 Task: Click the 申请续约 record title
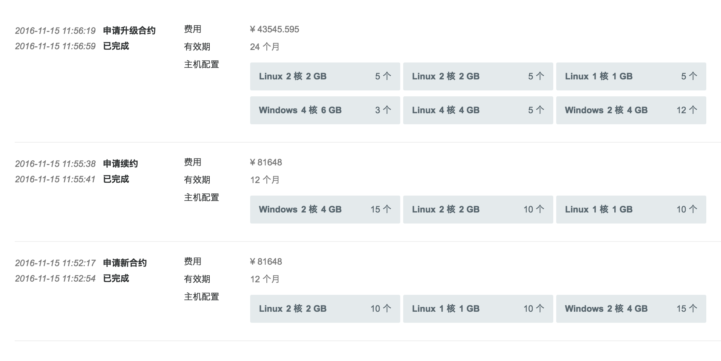(120, 164)
